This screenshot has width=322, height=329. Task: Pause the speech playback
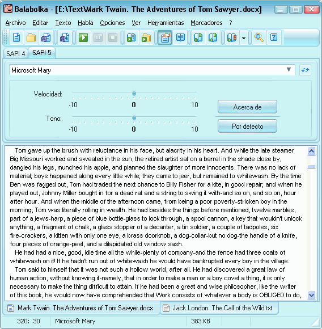point(98,38)
